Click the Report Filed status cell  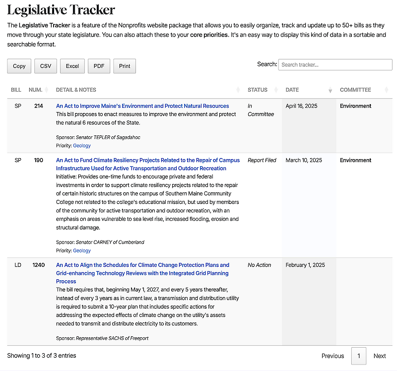262,160
